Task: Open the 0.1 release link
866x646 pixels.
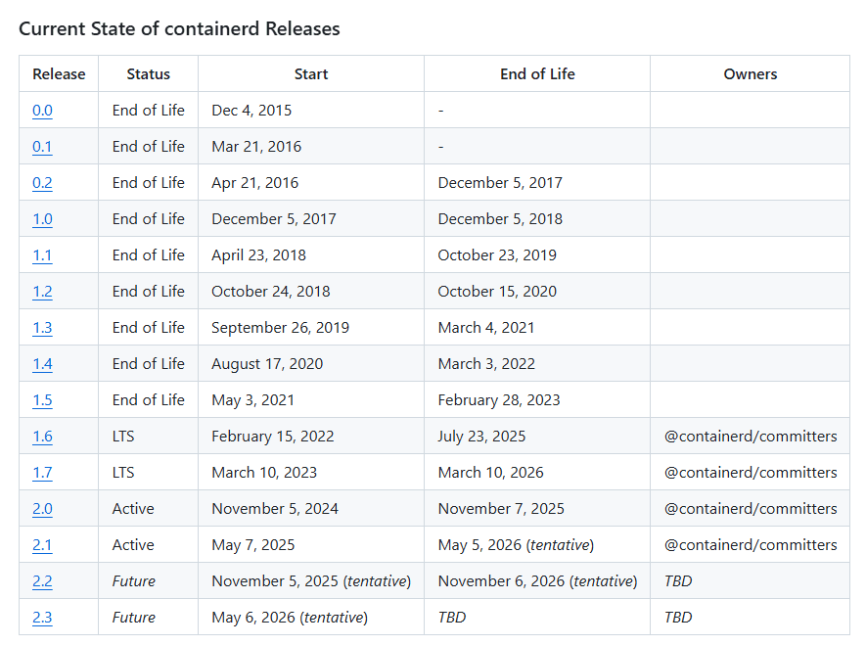Action: (42, 147)
